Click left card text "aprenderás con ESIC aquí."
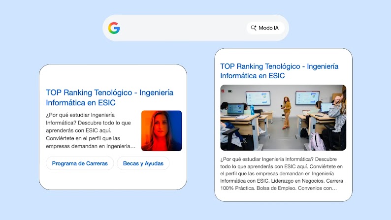The height and width of the screenshot is (220, 391). [x=79, y=130]
